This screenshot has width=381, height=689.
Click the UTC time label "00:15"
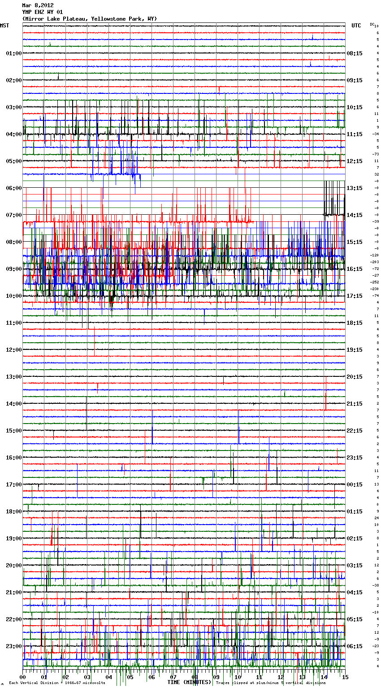click(x=355, y=485)
